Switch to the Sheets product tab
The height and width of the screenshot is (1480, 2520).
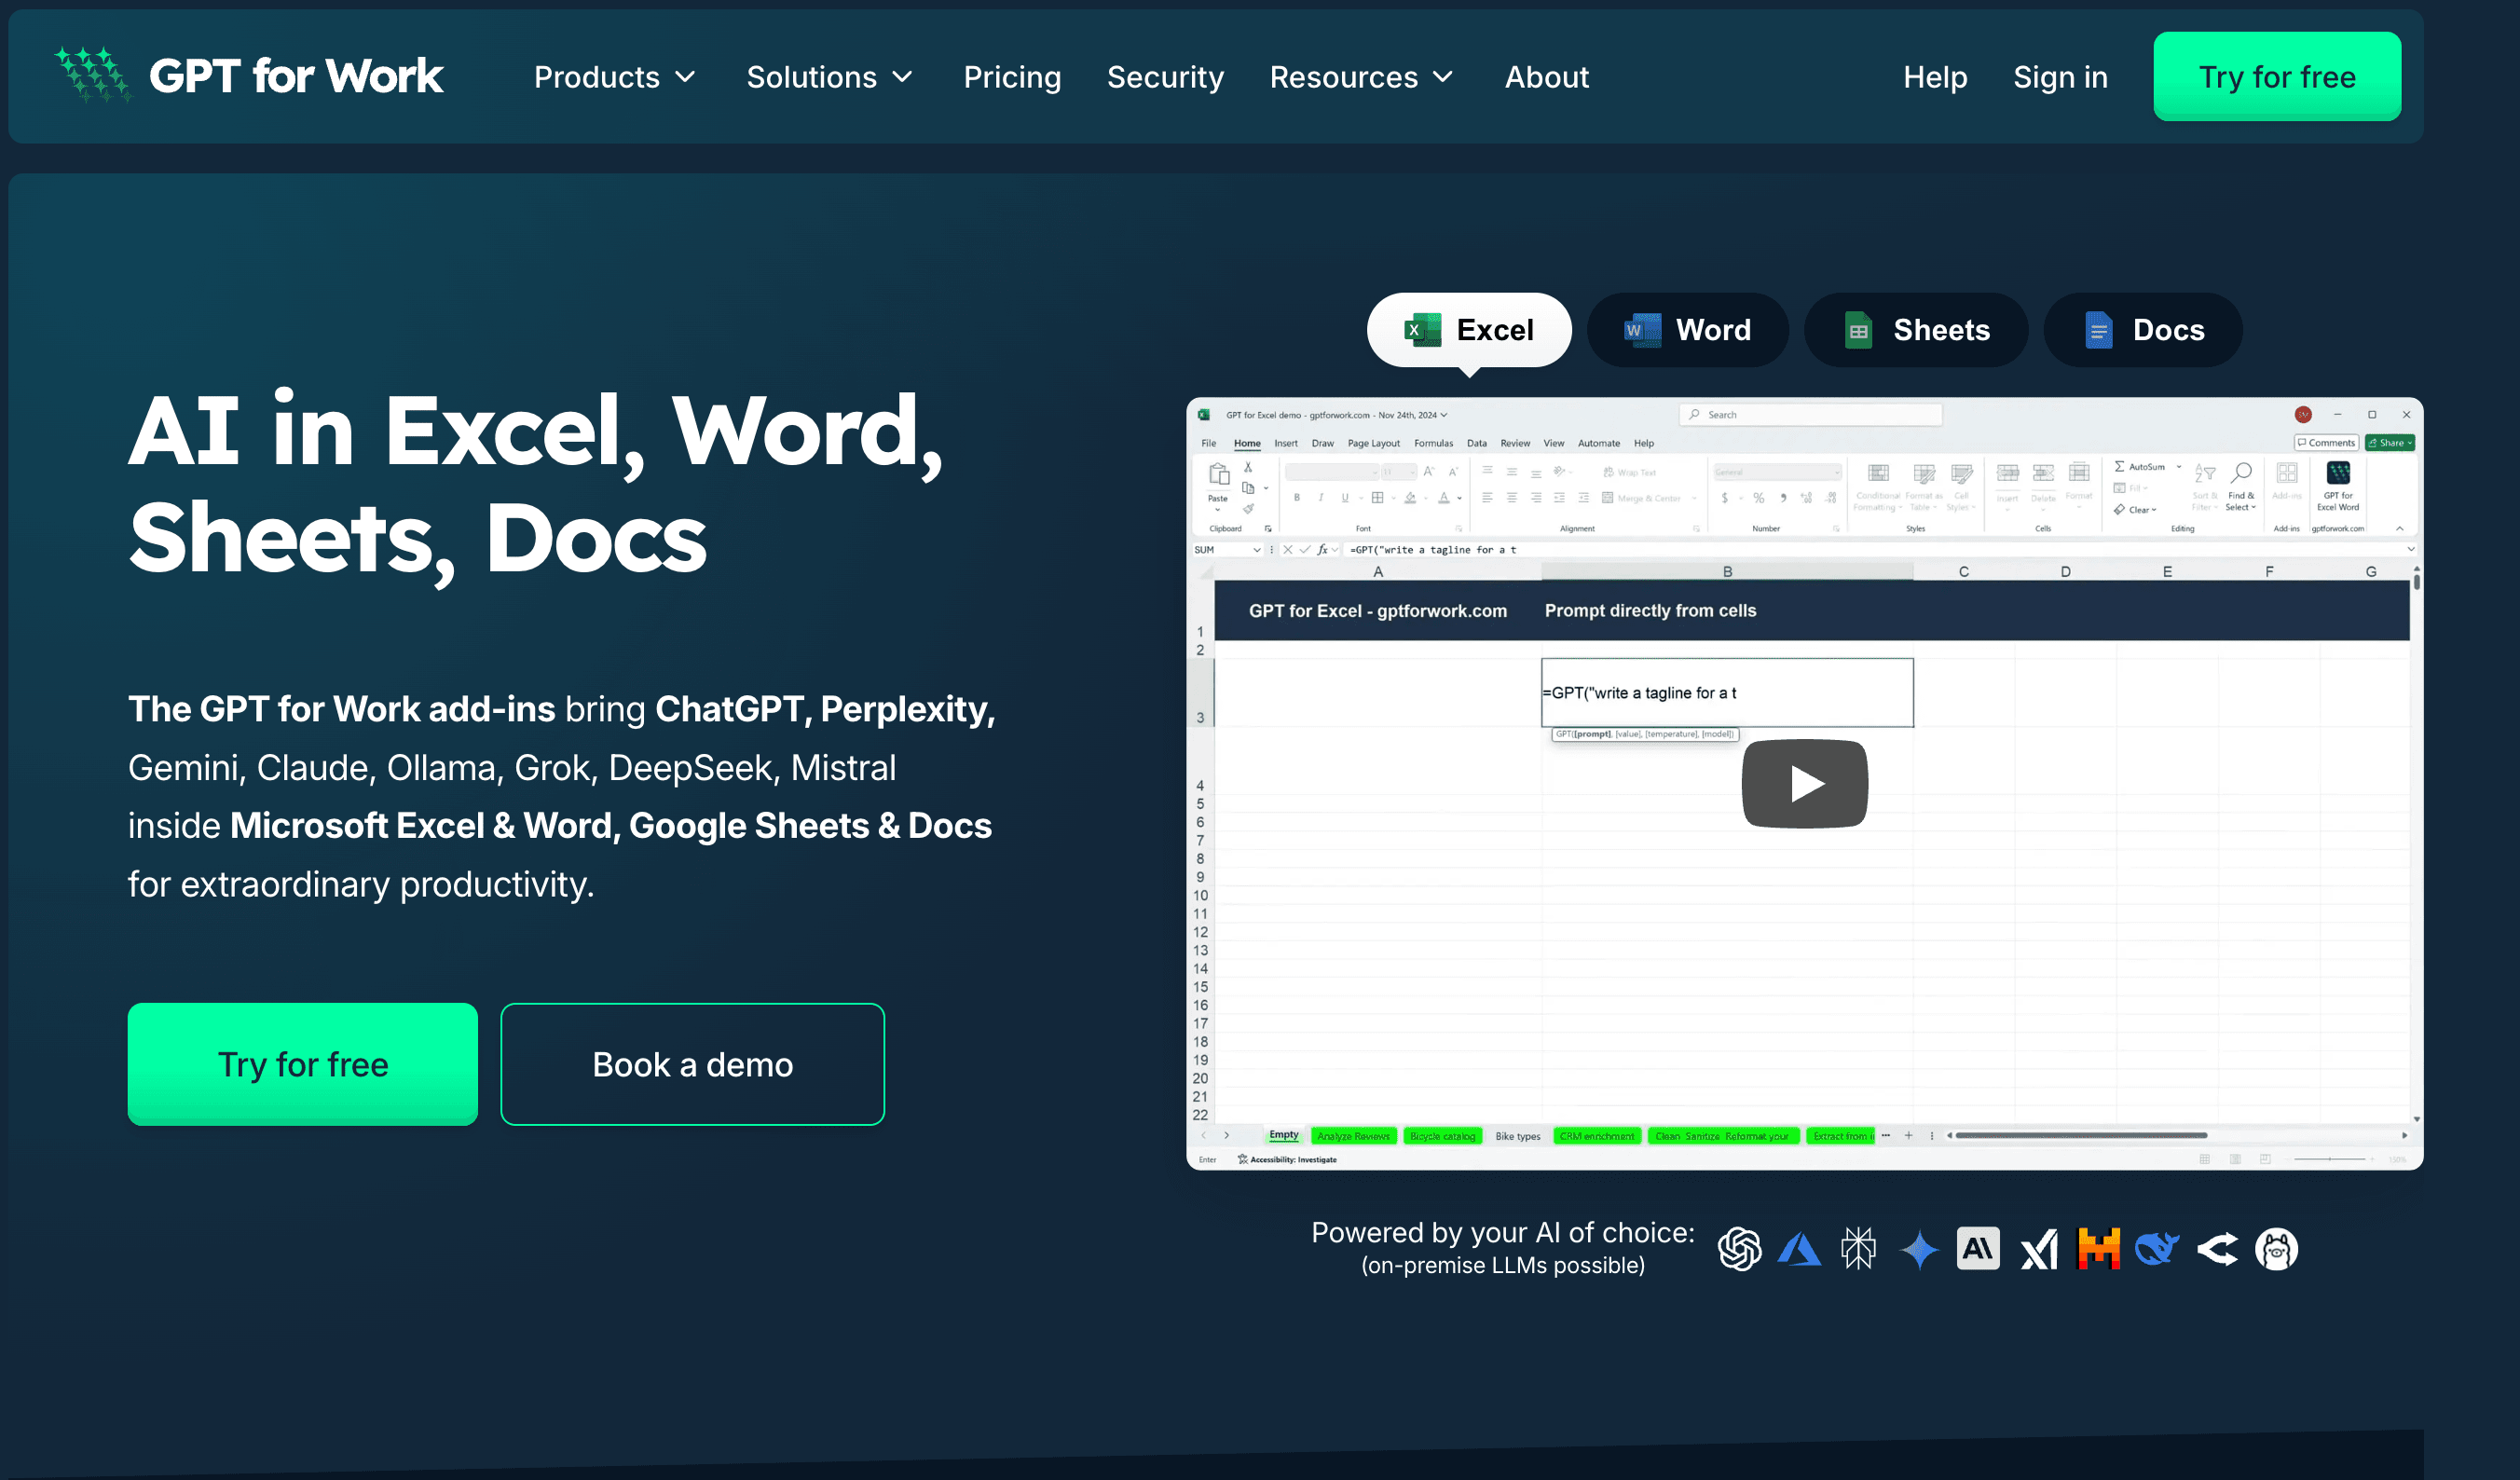(x=1916, y=330)
